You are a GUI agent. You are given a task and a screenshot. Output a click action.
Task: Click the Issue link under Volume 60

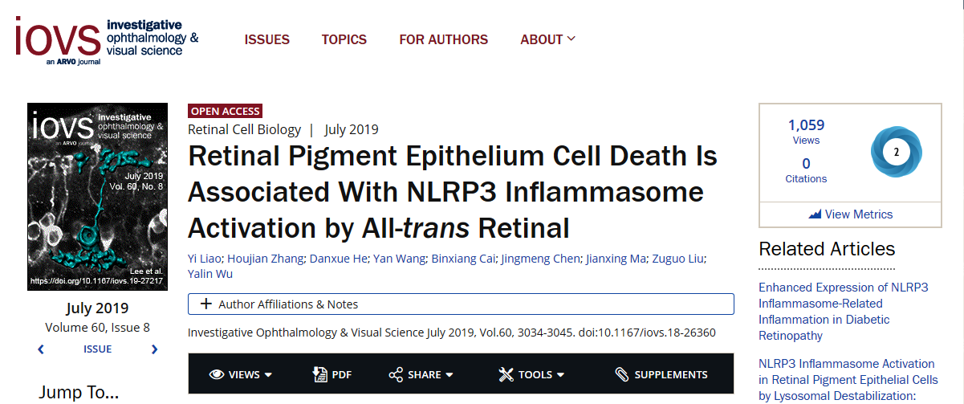98,349
